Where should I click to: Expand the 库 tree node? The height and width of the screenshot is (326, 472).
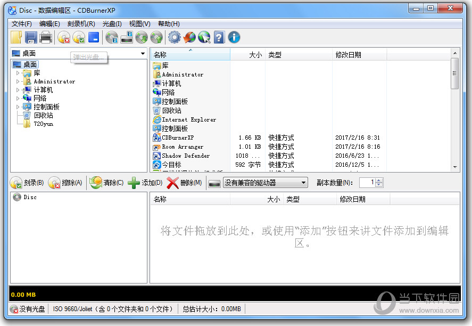[x=18, y=73]
